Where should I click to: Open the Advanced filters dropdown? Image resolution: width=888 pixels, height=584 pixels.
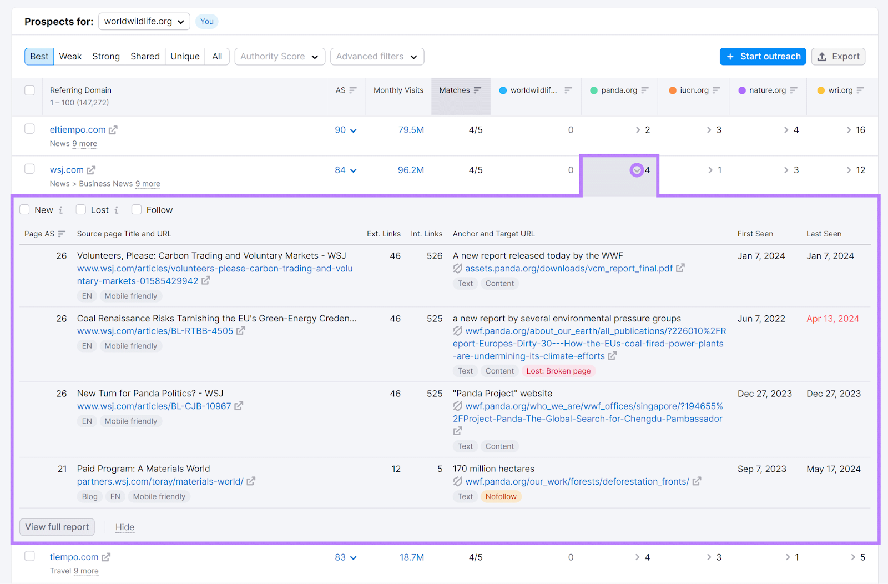point(377,56)
